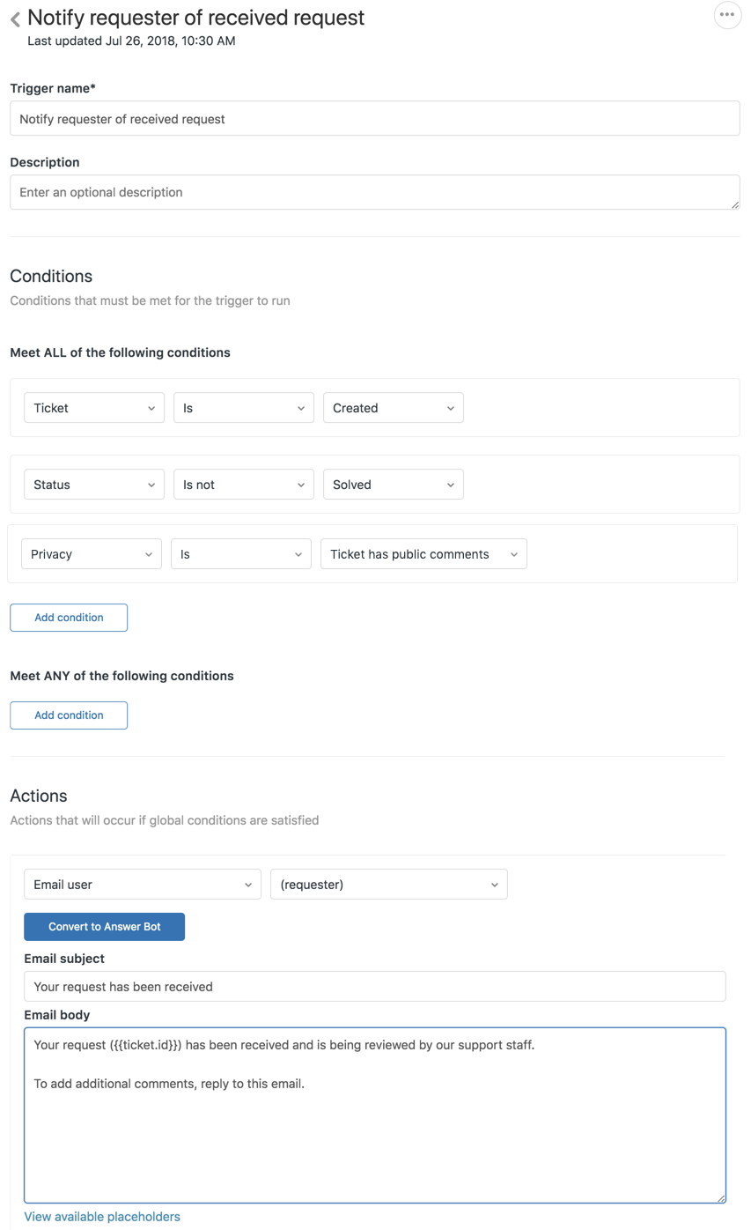Viewport: 751px width, 1230px height.
Task: Click the Trigger name input field
Action: 375,117
